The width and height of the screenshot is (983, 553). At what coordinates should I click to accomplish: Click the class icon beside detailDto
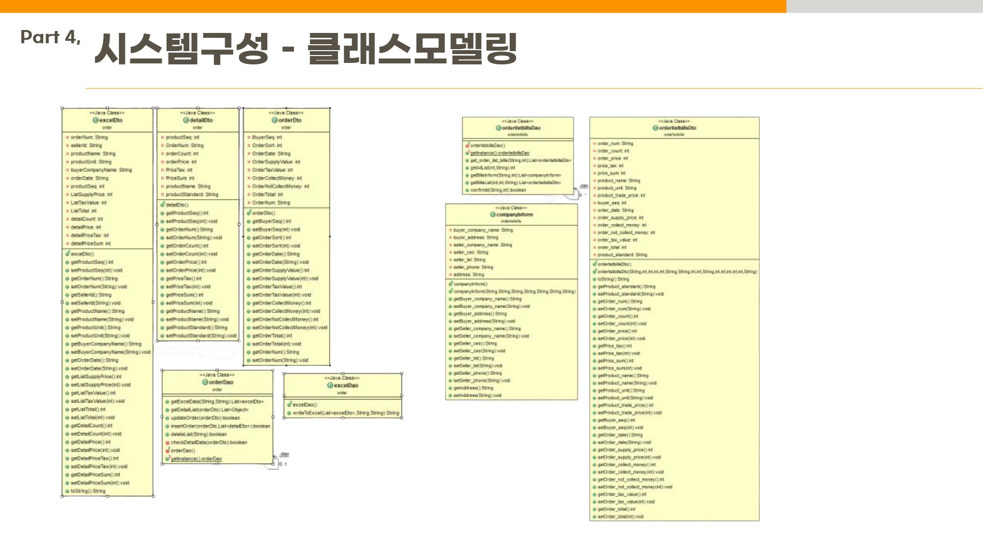tap(186, 120)
